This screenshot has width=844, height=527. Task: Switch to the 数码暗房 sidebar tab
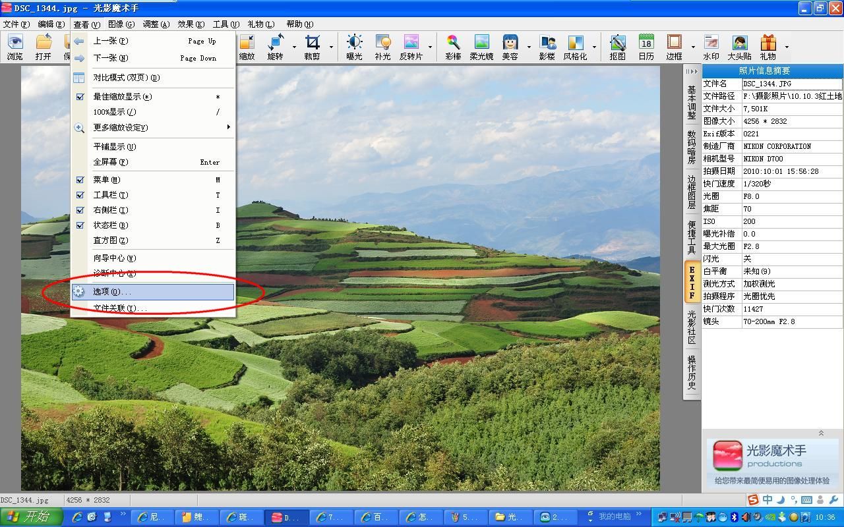coord(691,147)
